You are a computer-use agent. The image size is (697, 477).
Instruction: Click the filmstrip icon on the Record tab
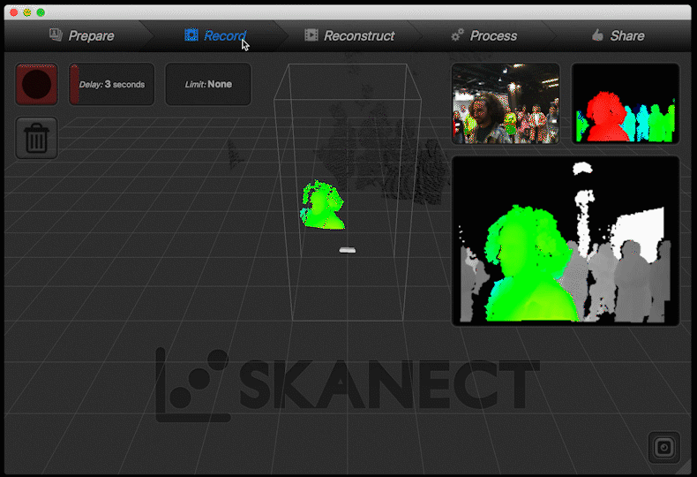click(x=191, y=34)
